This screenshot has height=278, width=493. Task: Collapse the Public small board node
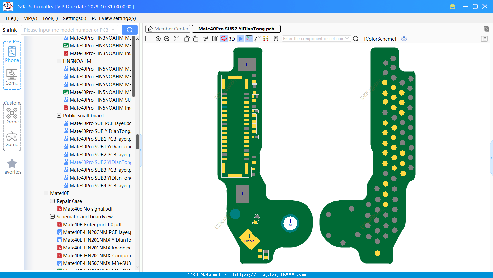point(59,115)
